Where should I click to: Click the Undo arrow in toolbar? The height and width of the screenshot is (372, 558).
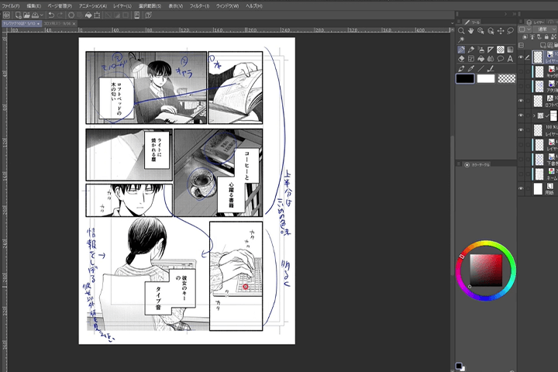51,15
